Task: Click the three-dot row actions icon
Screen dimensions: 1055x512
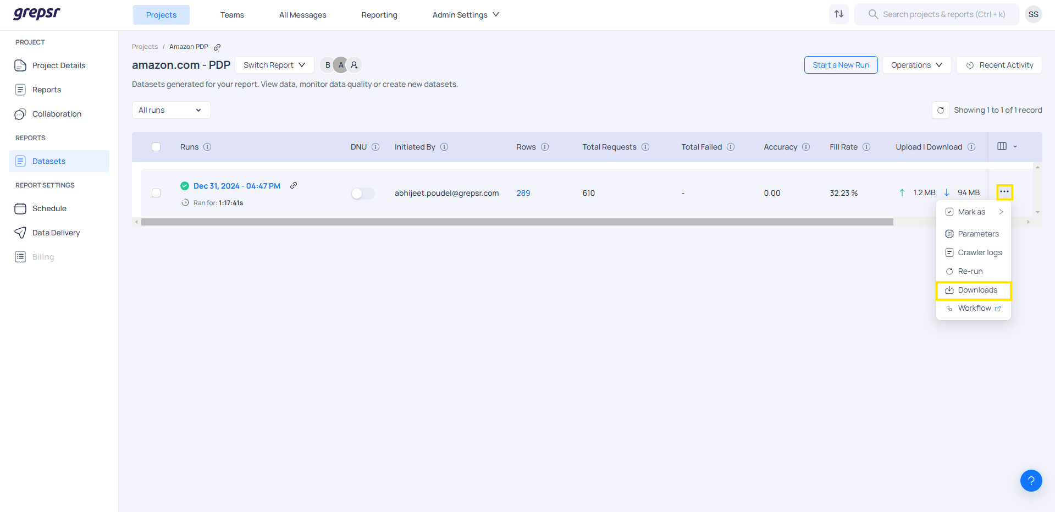Action: 1004,192
